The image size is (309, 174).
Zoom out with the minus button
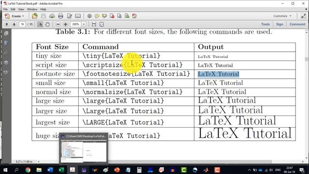(58, 24)
